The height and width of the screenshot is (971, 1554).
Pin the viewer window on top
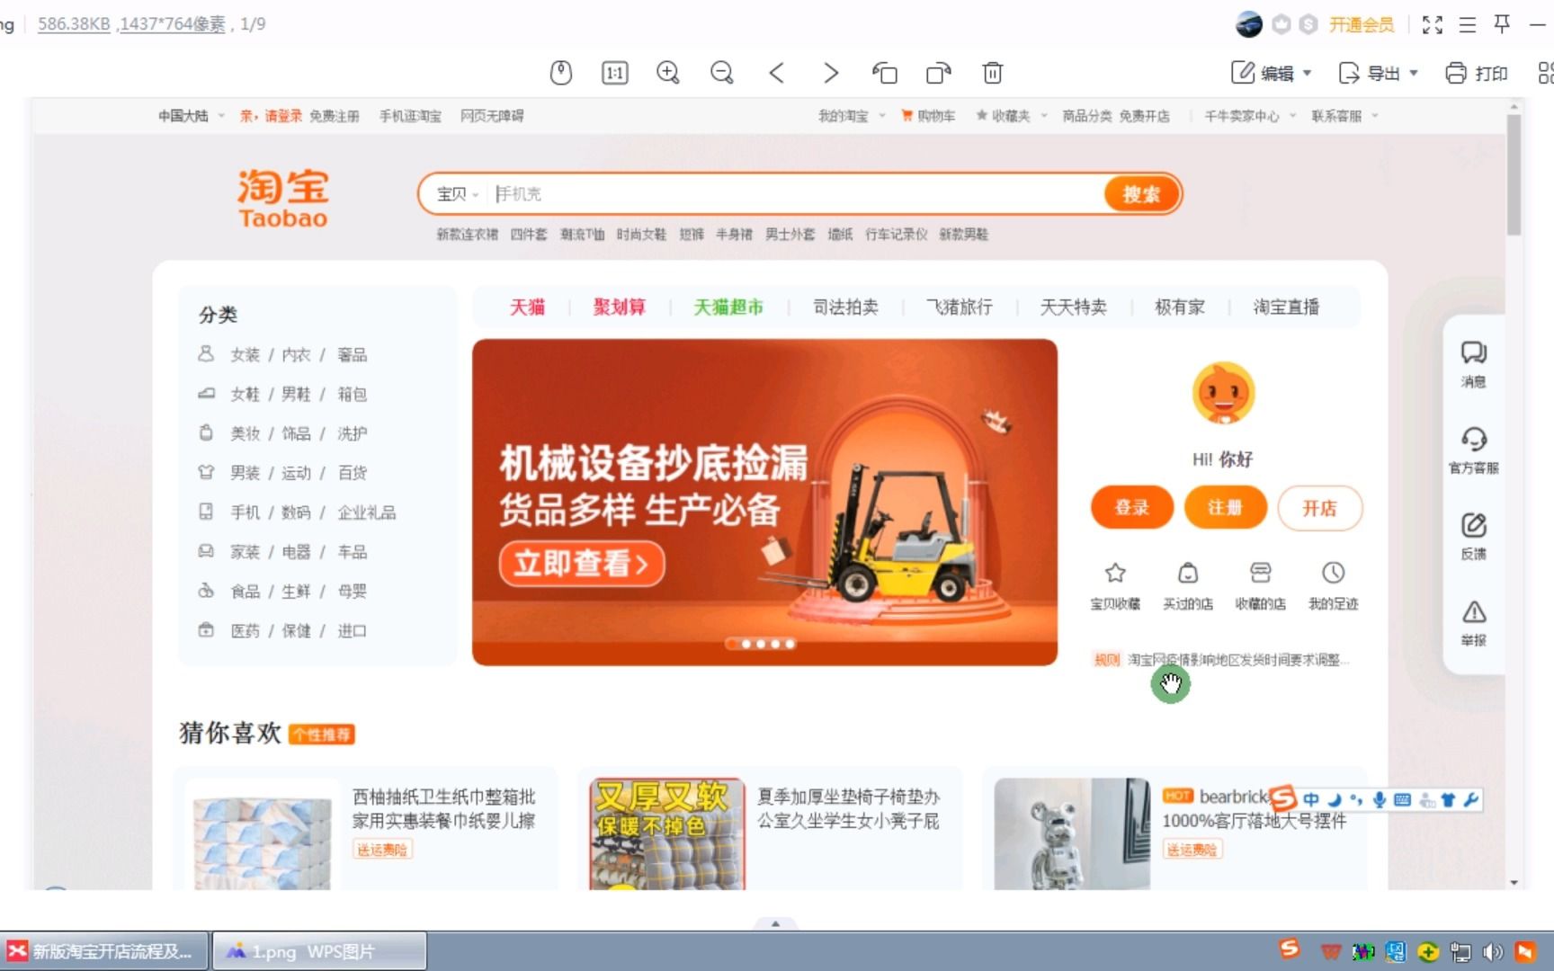1502,24
